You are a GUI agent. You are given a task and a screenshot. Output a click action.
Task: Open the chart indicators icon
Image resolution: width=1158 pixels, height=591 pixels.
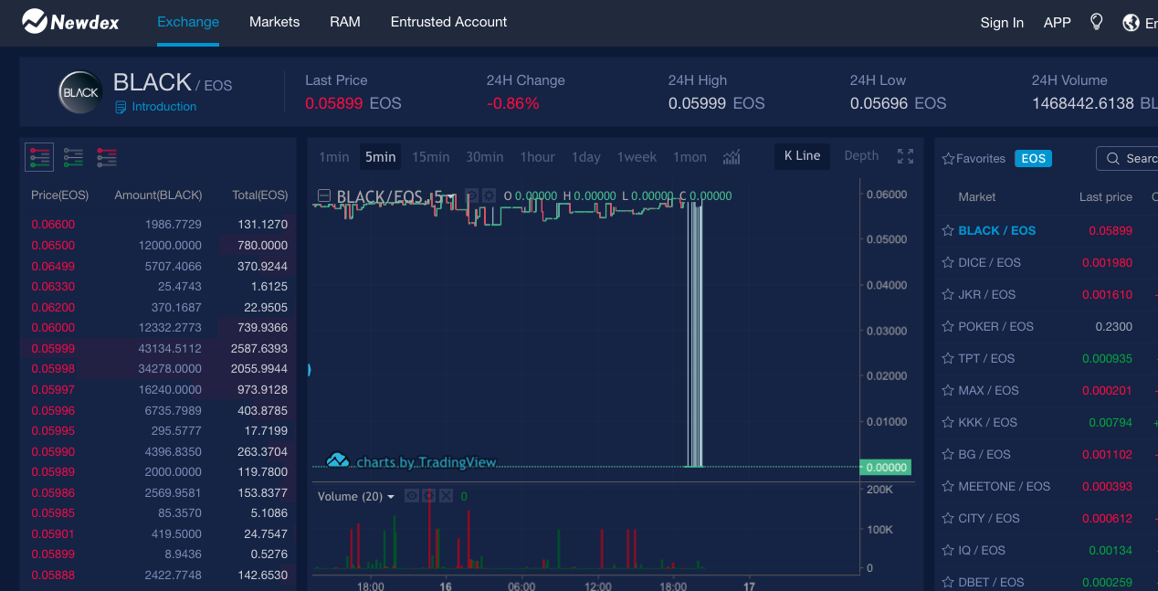732,157
